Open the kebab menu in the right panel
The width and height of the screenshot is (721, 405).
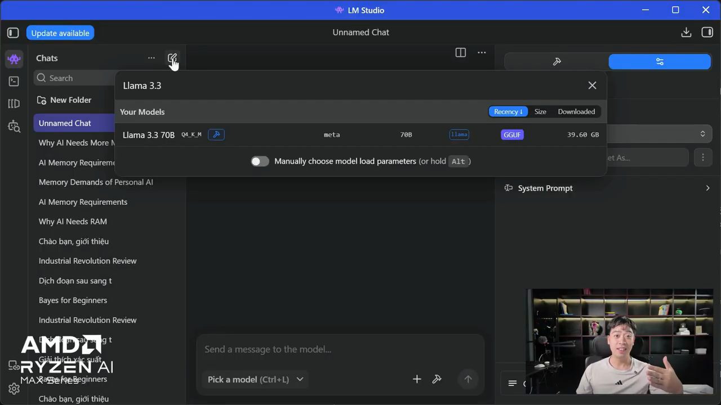702,157
